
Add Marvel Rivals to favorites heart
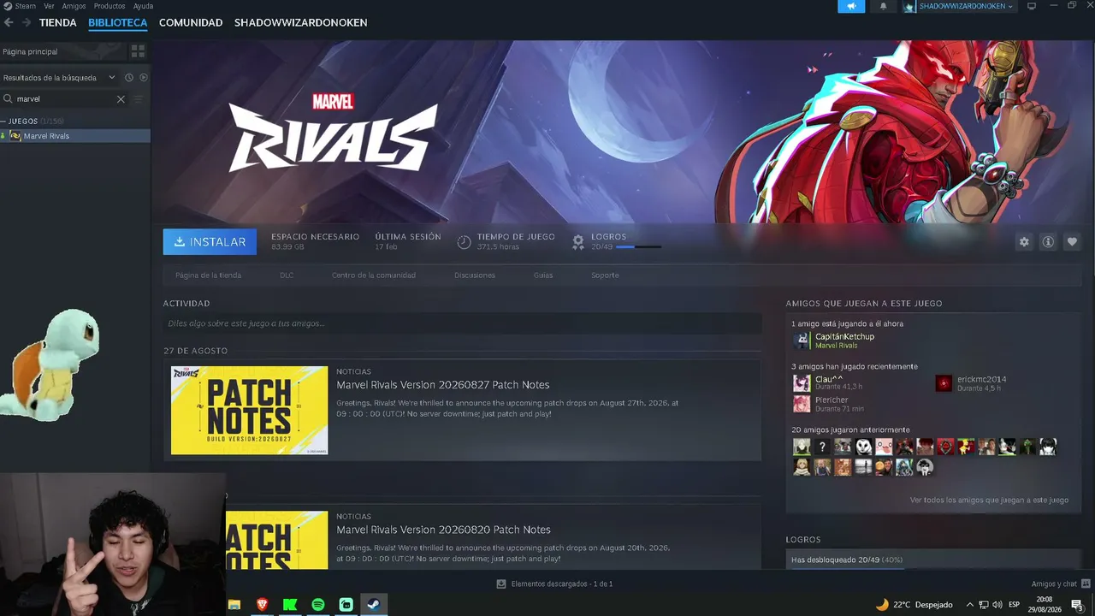tap(1072, 242)
